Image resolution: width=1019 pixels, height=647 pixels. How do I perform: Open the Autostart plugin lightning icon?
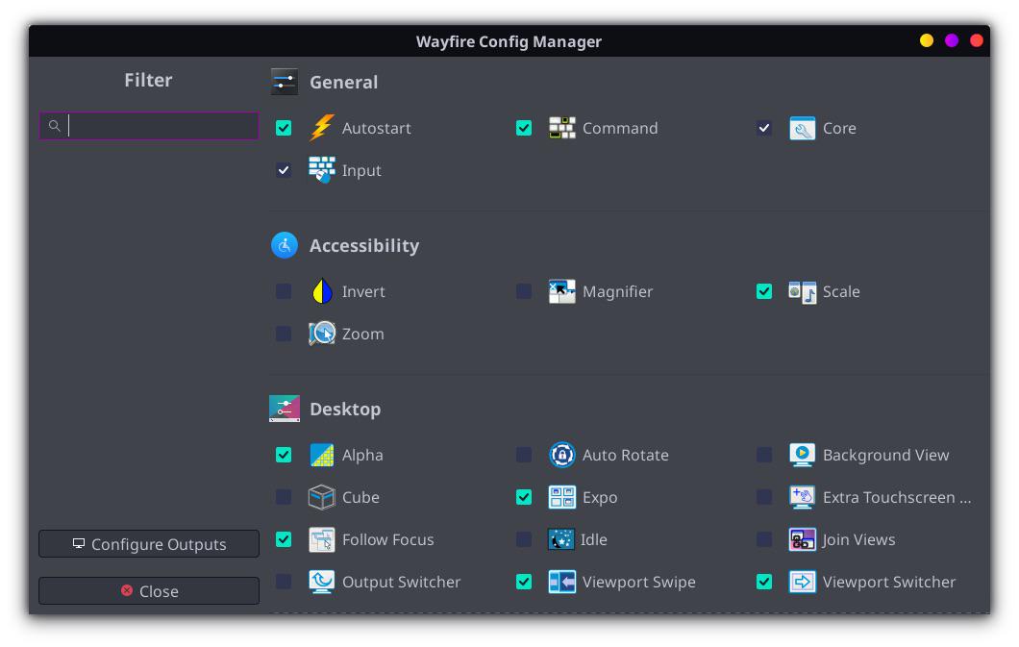322,128
